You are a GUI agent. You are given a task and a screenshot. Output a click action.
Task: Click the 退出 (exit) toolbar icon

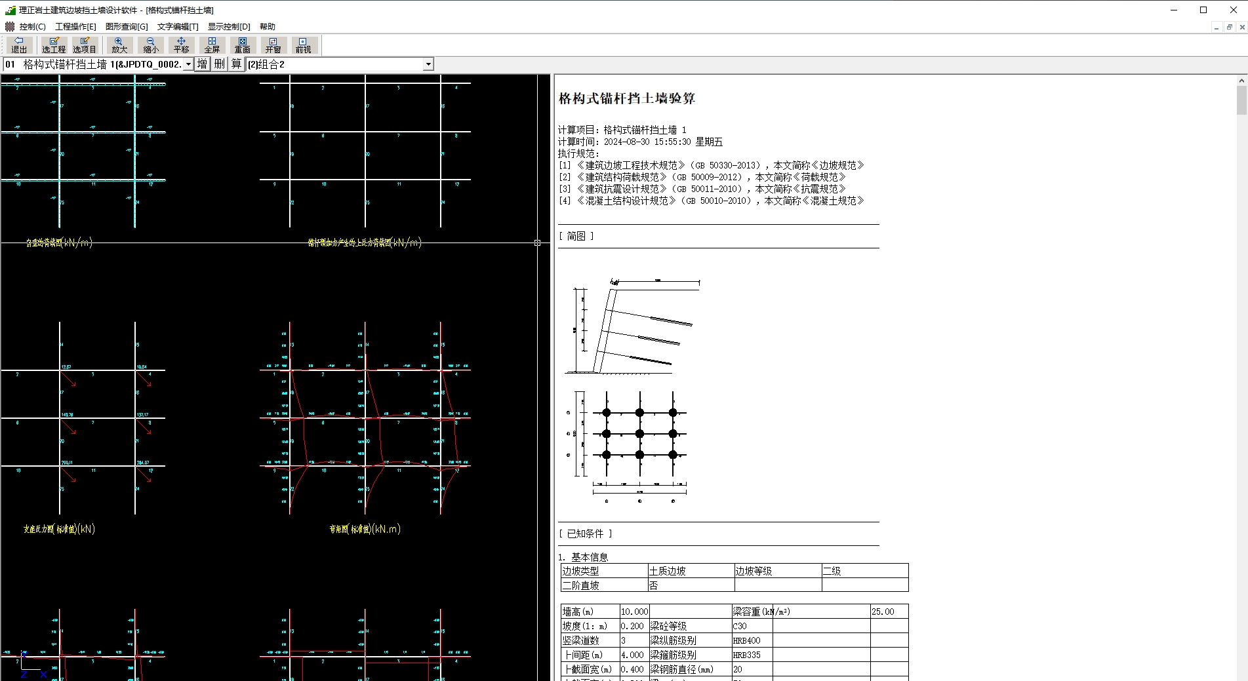19,45
